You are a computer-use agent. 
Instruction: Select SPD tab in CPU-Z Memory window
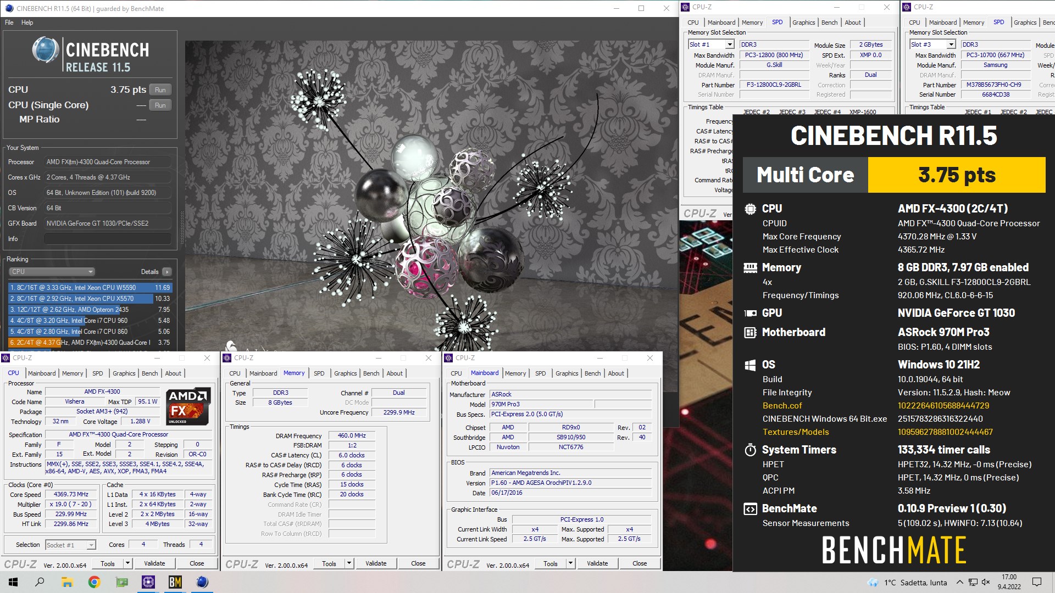coord(319,373)
